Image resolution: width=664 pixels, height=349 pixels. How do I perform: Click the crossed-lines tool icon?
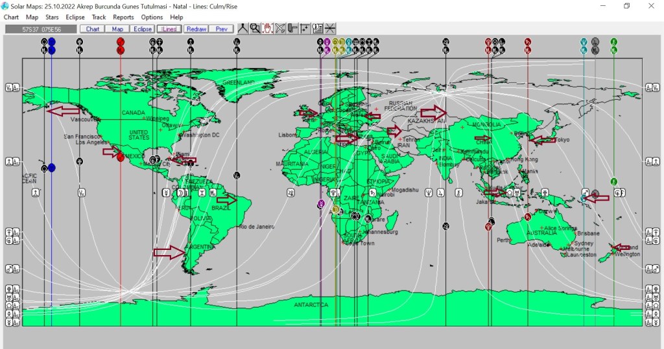click(279, 28)
